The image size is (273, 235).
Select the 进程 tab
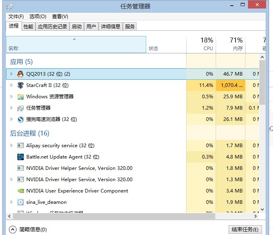(x=14, y=26)
